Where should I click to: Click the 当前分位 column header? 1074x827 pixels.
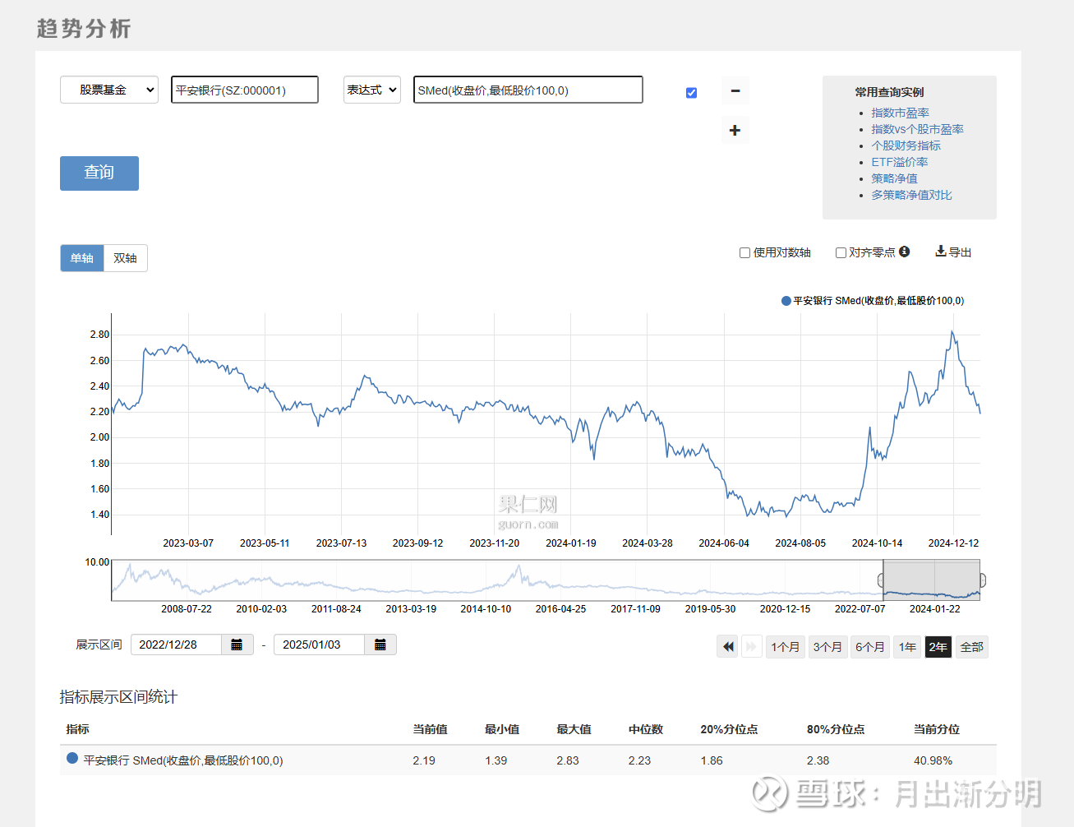point(937,729)
